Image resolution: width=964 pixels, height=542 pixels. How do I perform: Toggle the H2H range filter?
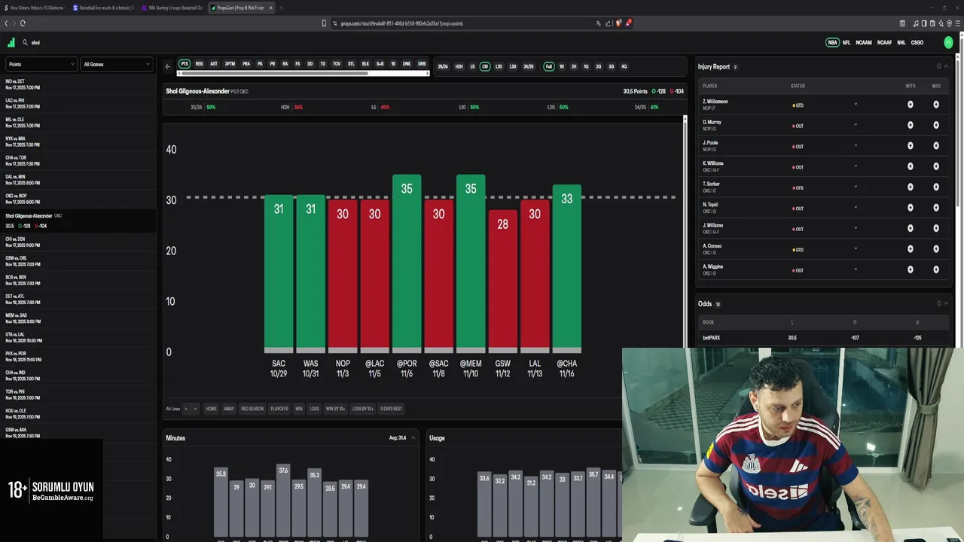(459, 66)
